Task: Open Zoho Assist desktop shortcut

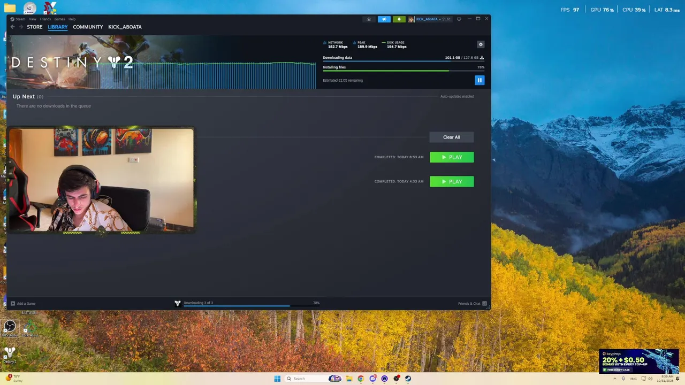Action: [x=30, y=328]
